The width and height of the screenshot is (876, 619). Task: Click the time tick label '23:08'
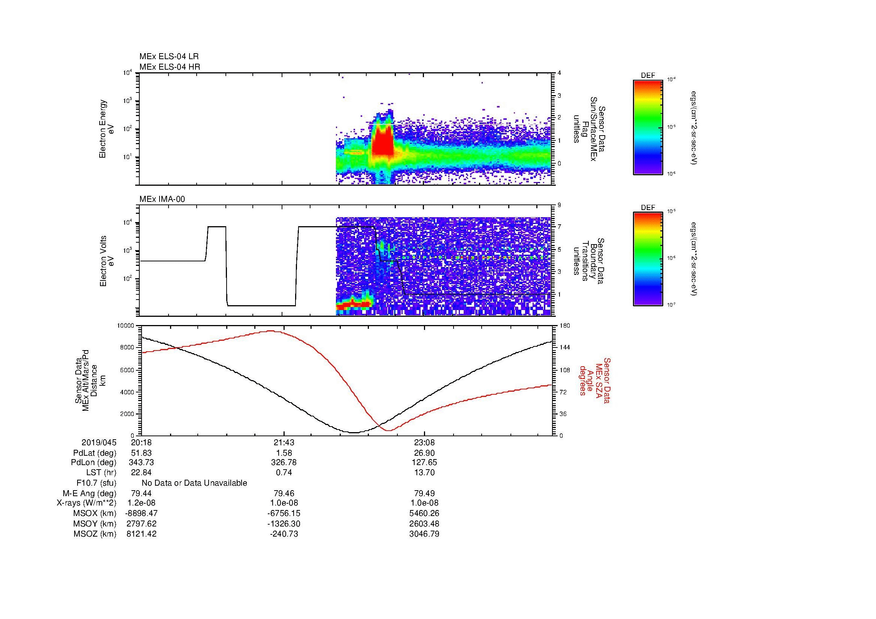click(424, 442)
